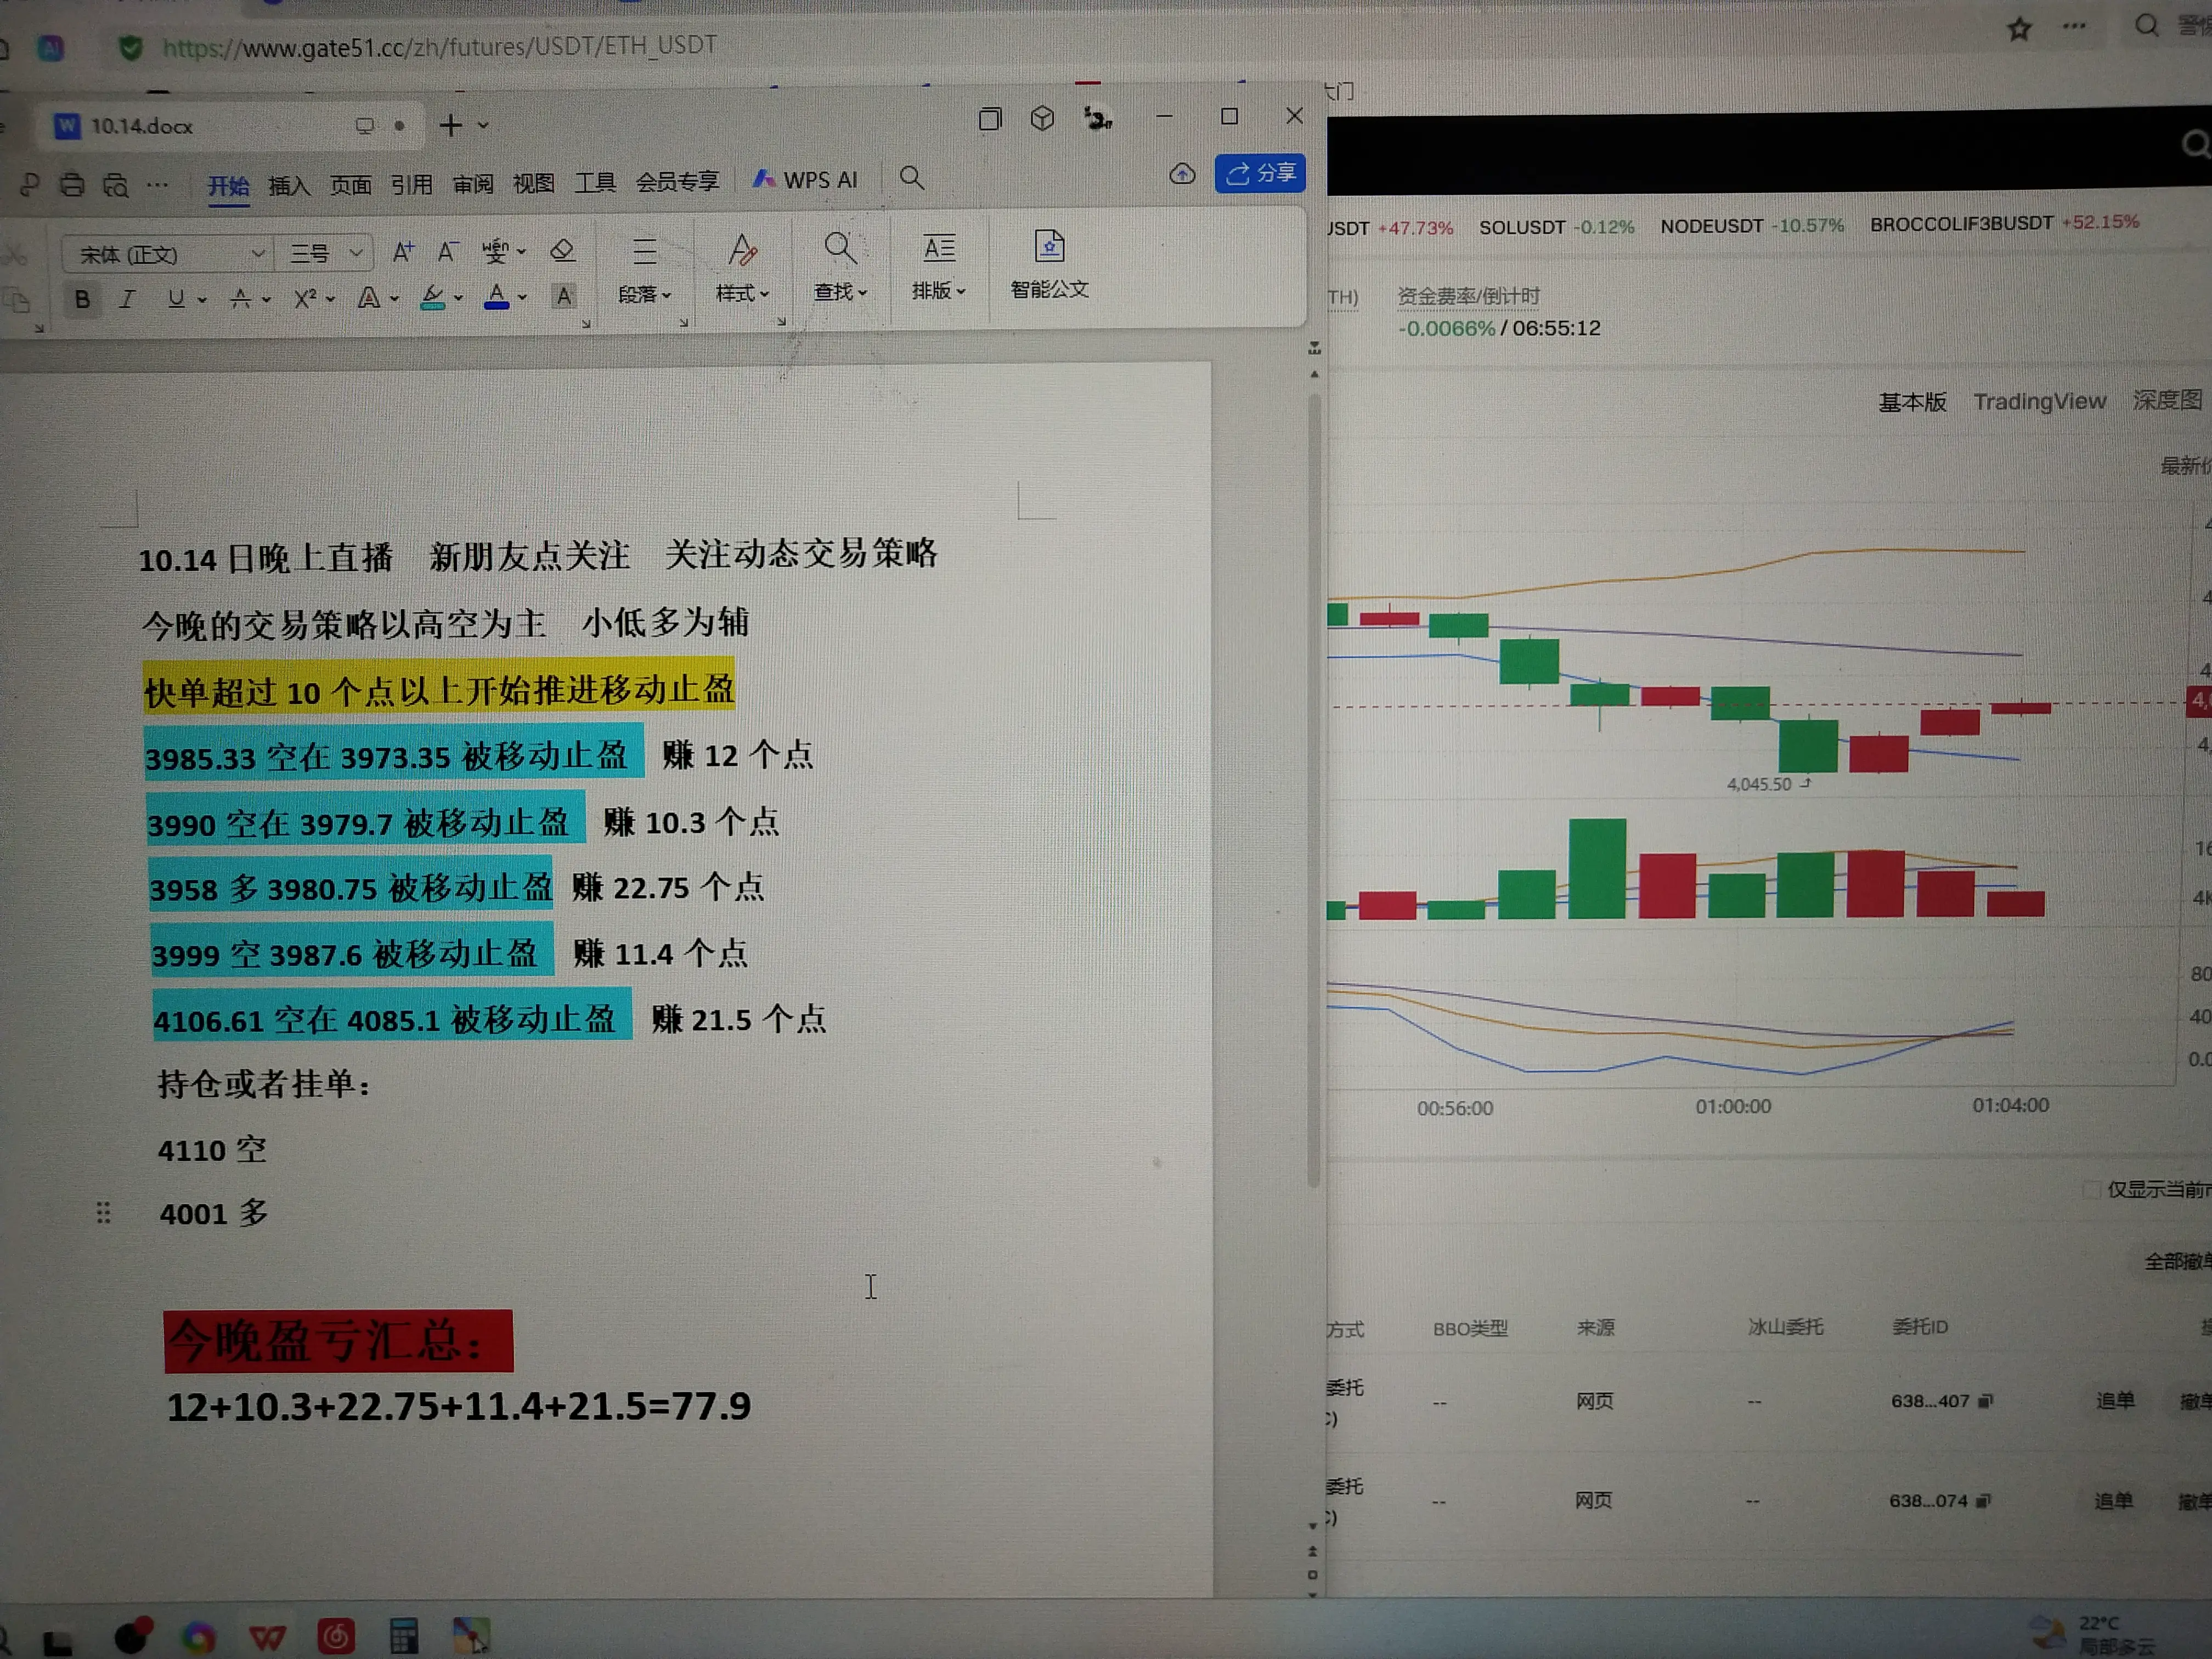Open WPS Office from taskbar
2212x1659 pixels.
coord(267,1637)
